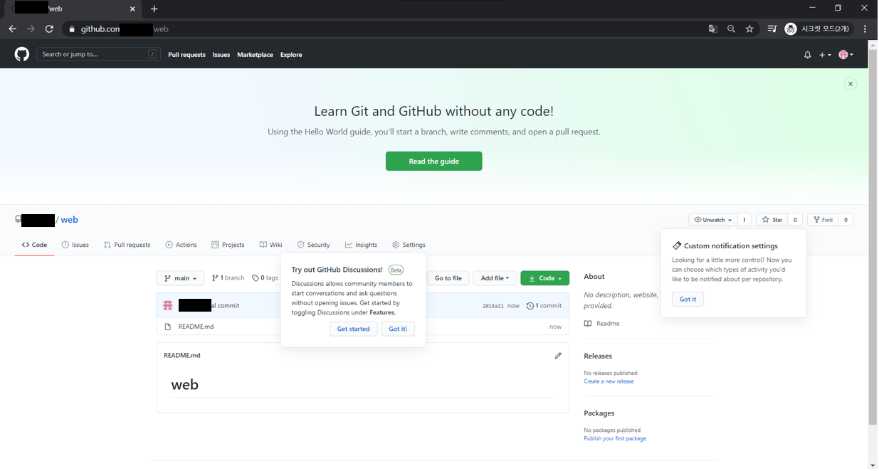This screenshot has height=471, width=879.
Task: Click the incognito mode profile button
Action: (817, 29)
